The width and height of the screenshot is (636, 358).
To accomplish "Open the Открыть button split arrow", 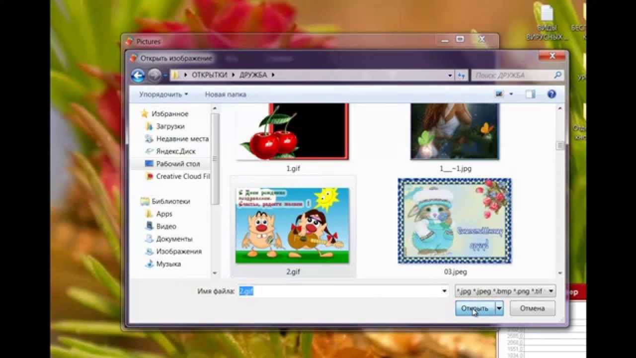I will [499, 308].
